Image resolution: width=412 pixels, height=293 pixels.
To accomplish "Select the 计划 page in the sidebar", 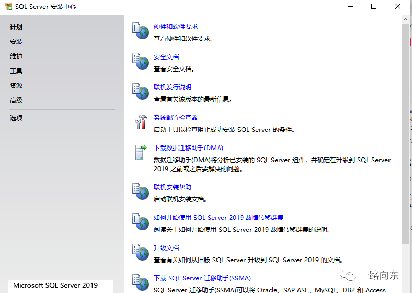I will coord(16,27).
